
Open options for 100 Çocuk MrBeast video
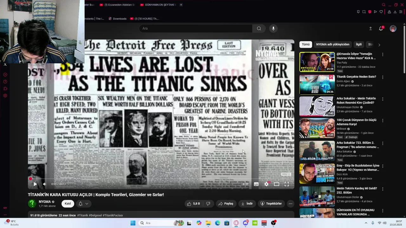(x=383, y=121)
